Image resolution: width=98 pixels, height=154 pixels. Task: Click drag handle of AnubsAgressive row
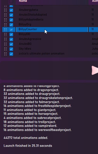(x=5, y=39)
